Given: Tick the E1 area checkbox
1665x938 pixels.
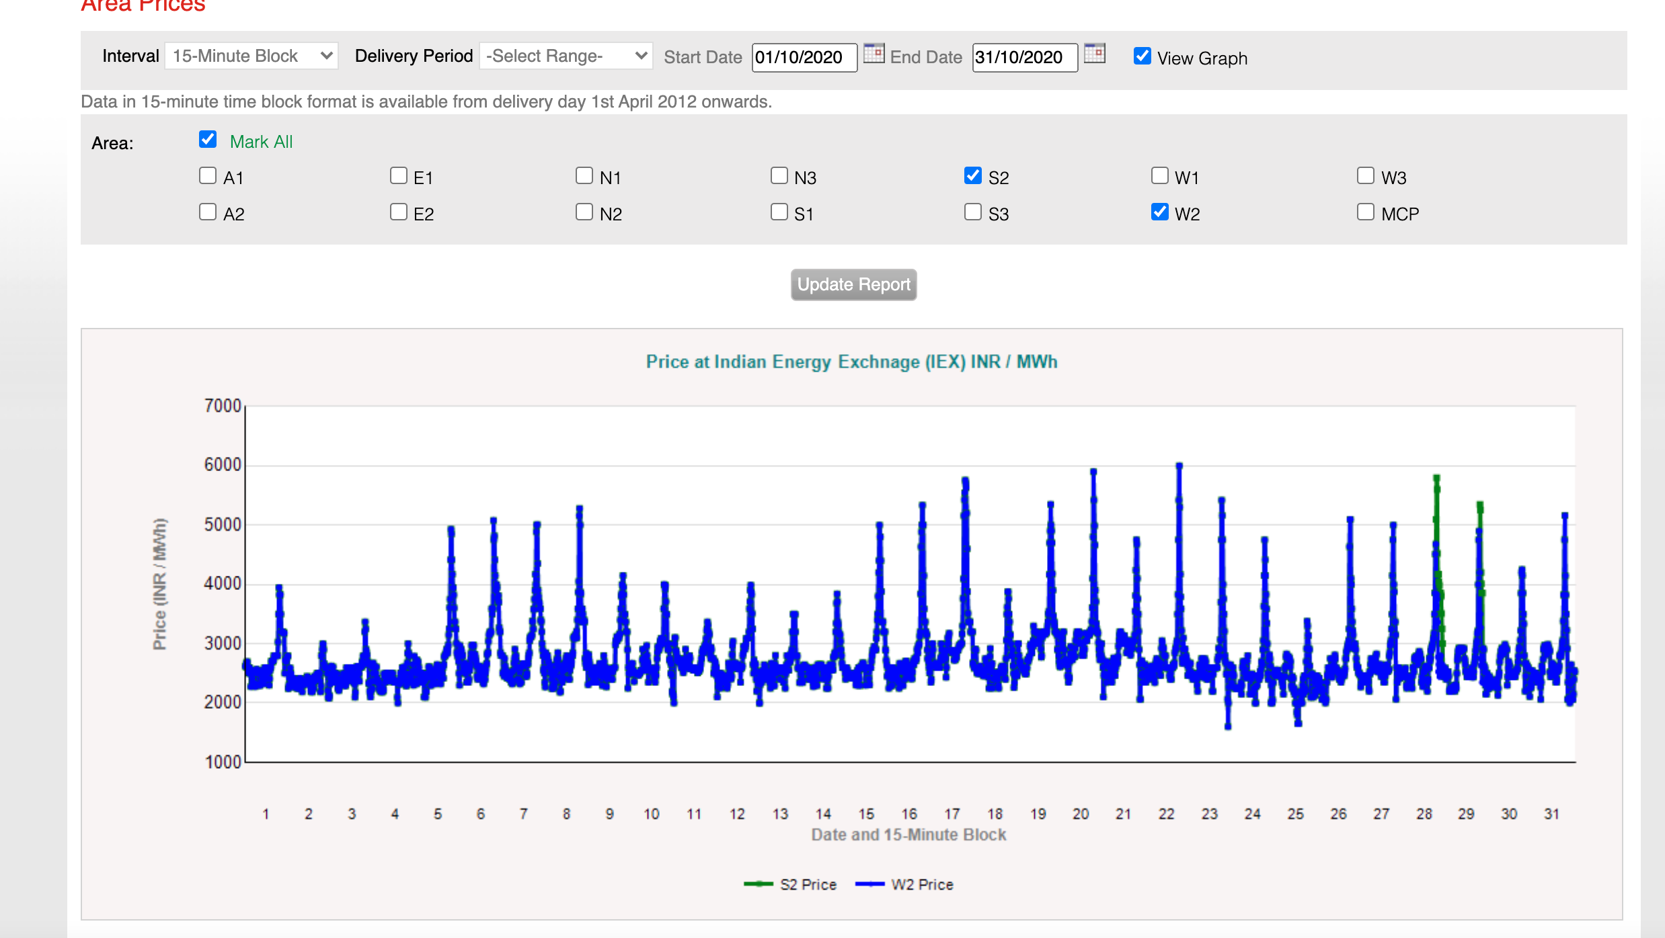Looking at the screenshot, I should [x=399, y=175].
